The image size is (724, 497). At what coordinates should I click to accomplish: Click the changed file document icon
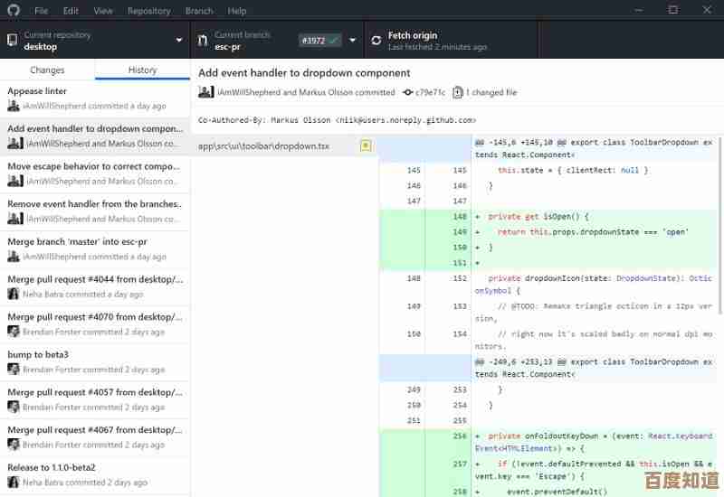coord(457,92)
